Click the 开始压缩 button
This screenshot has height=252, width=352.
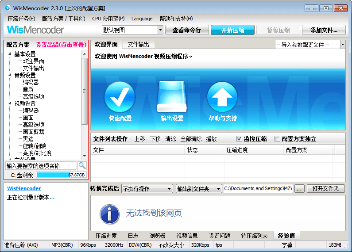click(232, 30)
